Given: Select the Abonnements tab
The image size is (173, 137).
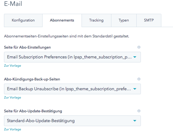Looking at the screenshot, I should point(62,20).
